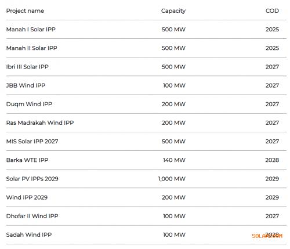Click Duqm Wind IPP project name

29,104
